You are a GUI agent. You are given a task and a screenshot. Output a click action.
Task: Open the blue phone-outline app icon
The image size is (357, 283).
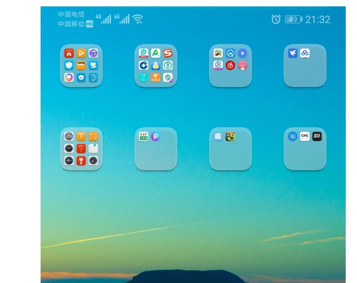93,77
